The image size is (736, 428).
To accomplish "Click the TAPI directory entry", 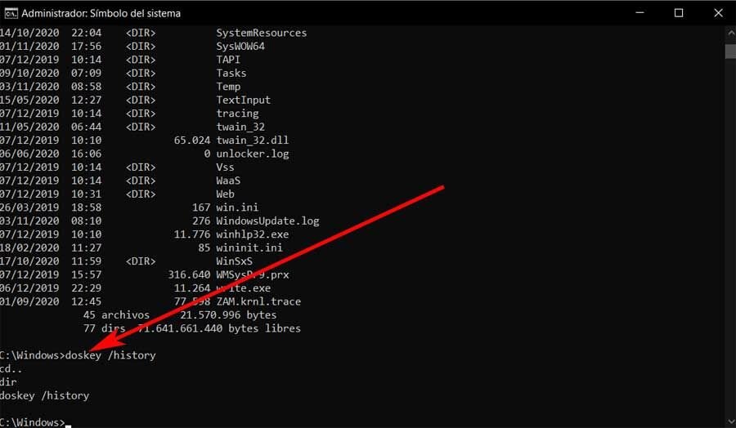I will click(x=228, y=60).
